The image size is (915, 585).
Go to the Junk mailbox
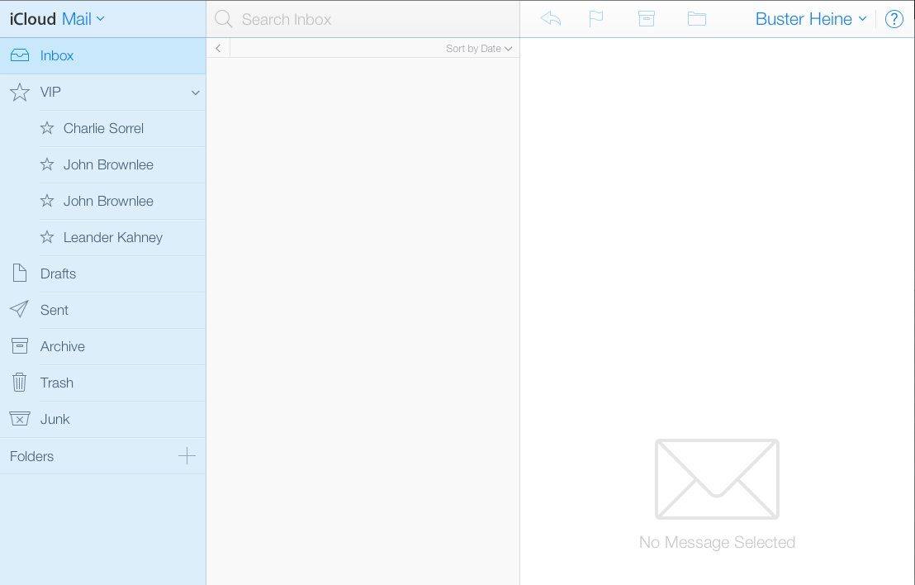55,419
